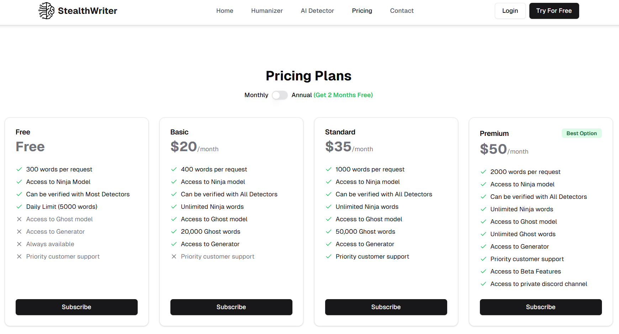Click the StealthWriter logo icon
This screenshot has width=619, height=334.
coord(46,11)
